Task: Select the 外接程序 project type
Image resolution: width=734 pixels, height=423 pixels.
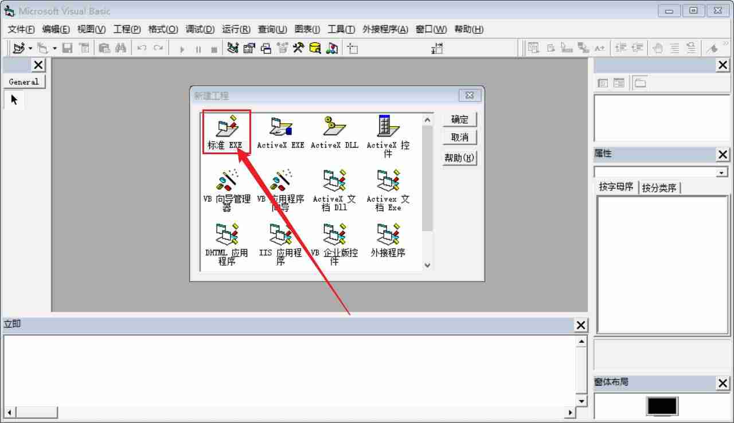Action: (x=388, y=241)
